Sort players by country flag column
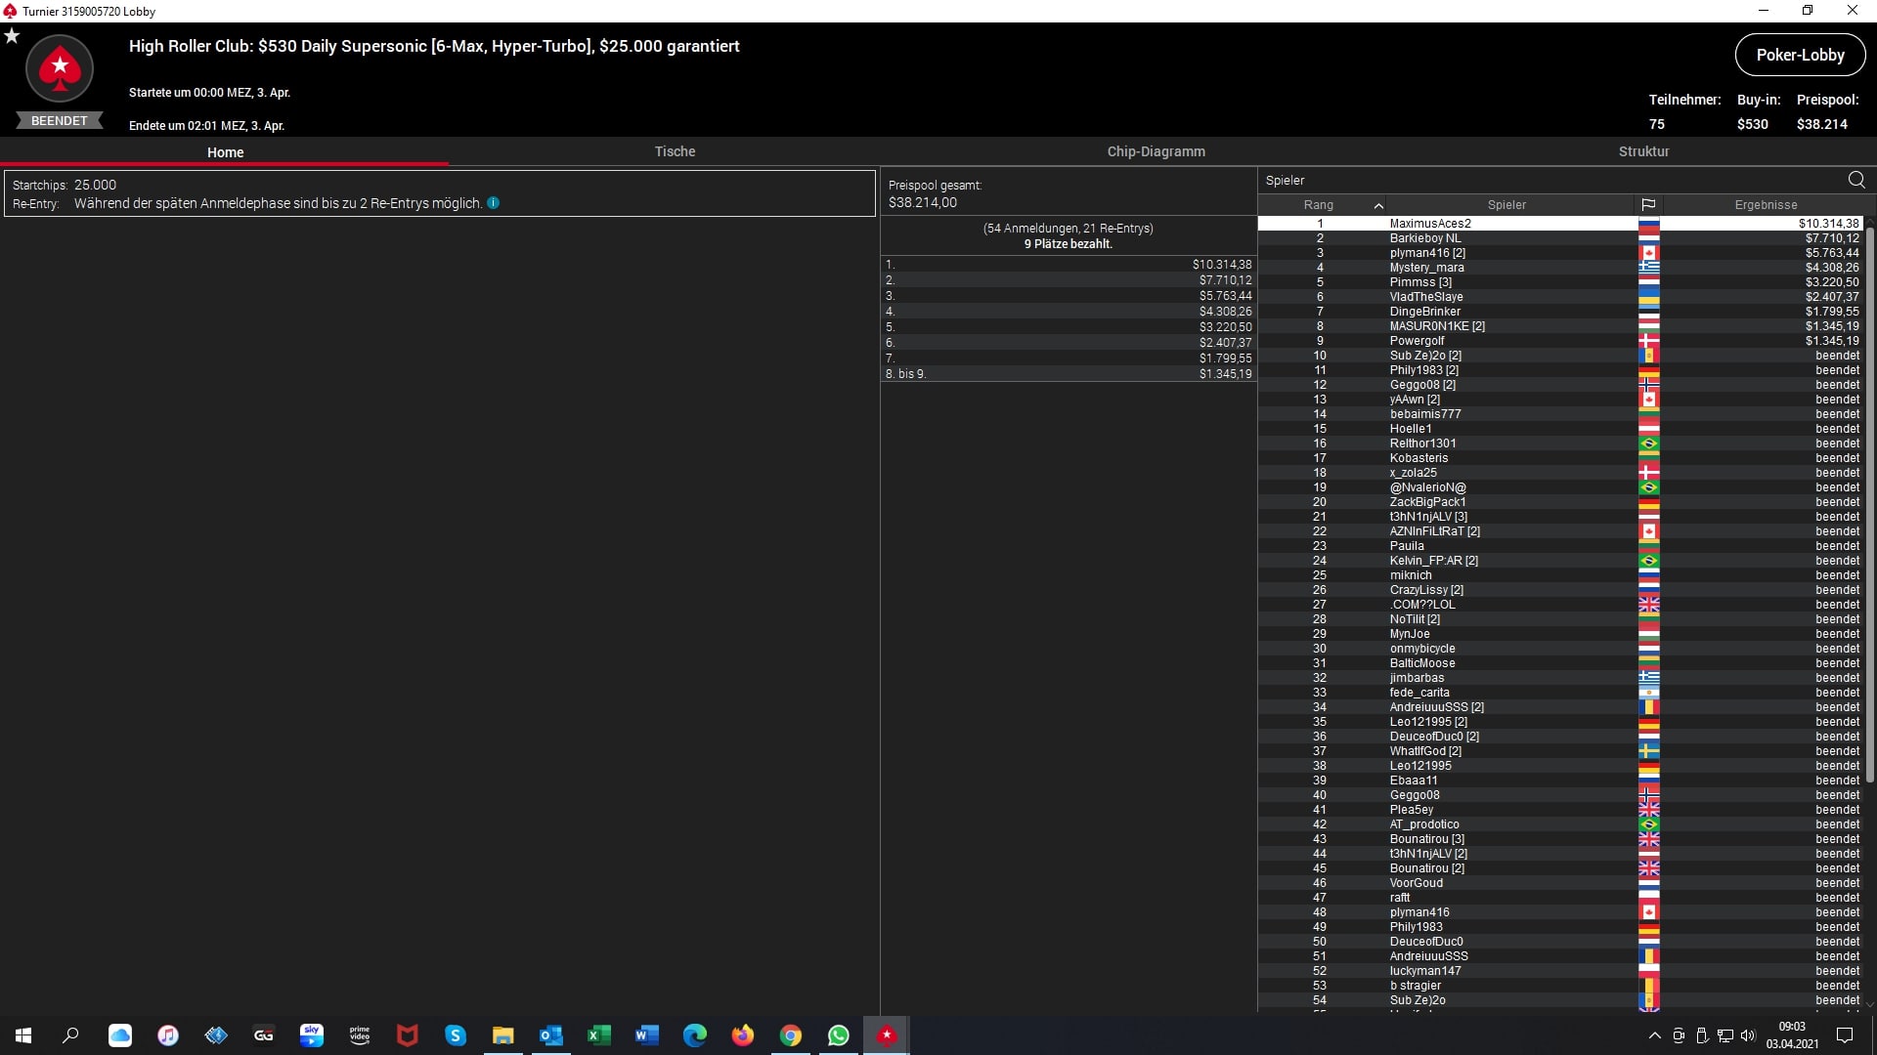 point(1648,205)
